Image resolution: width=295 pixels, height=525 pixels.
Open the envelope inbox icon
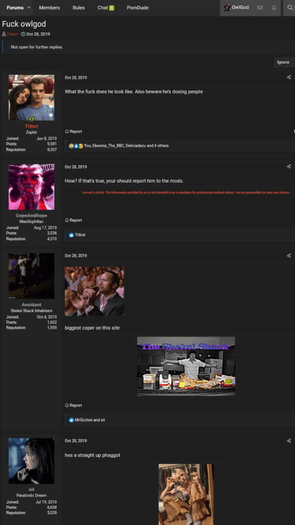260,8
